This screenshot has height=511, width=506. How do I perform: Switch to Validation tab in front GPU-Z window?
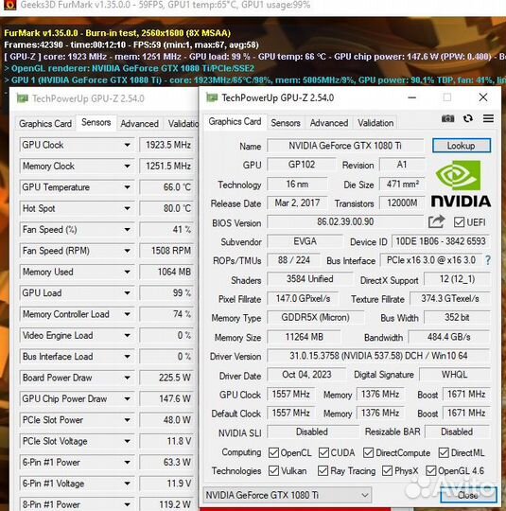click(x=375, y=123)
